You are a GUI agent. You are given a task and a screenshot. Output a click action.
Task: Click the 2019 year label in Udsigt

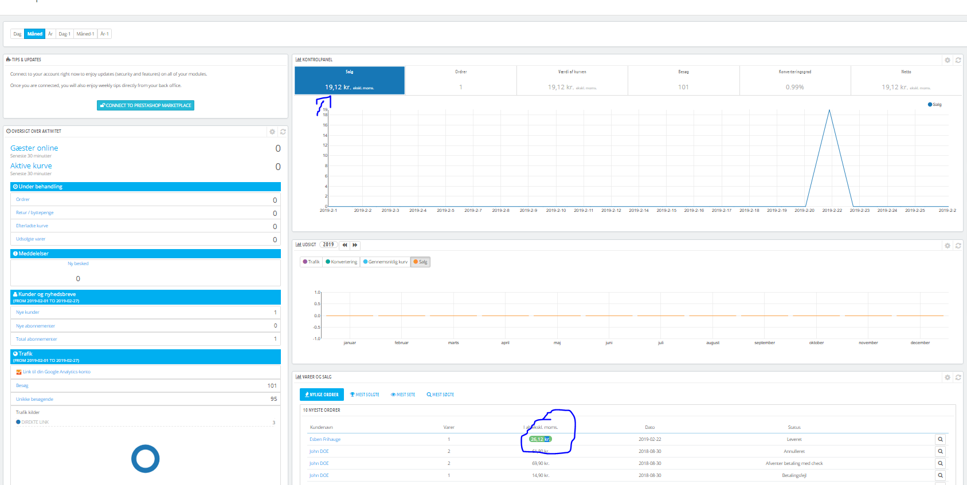click(x=328, y=245)
